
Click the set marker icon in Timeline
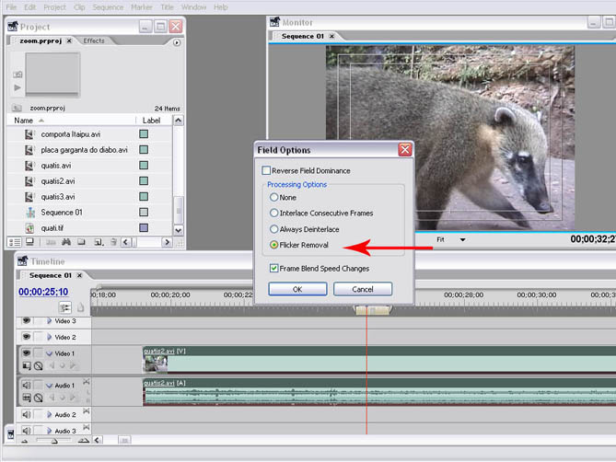80,307
